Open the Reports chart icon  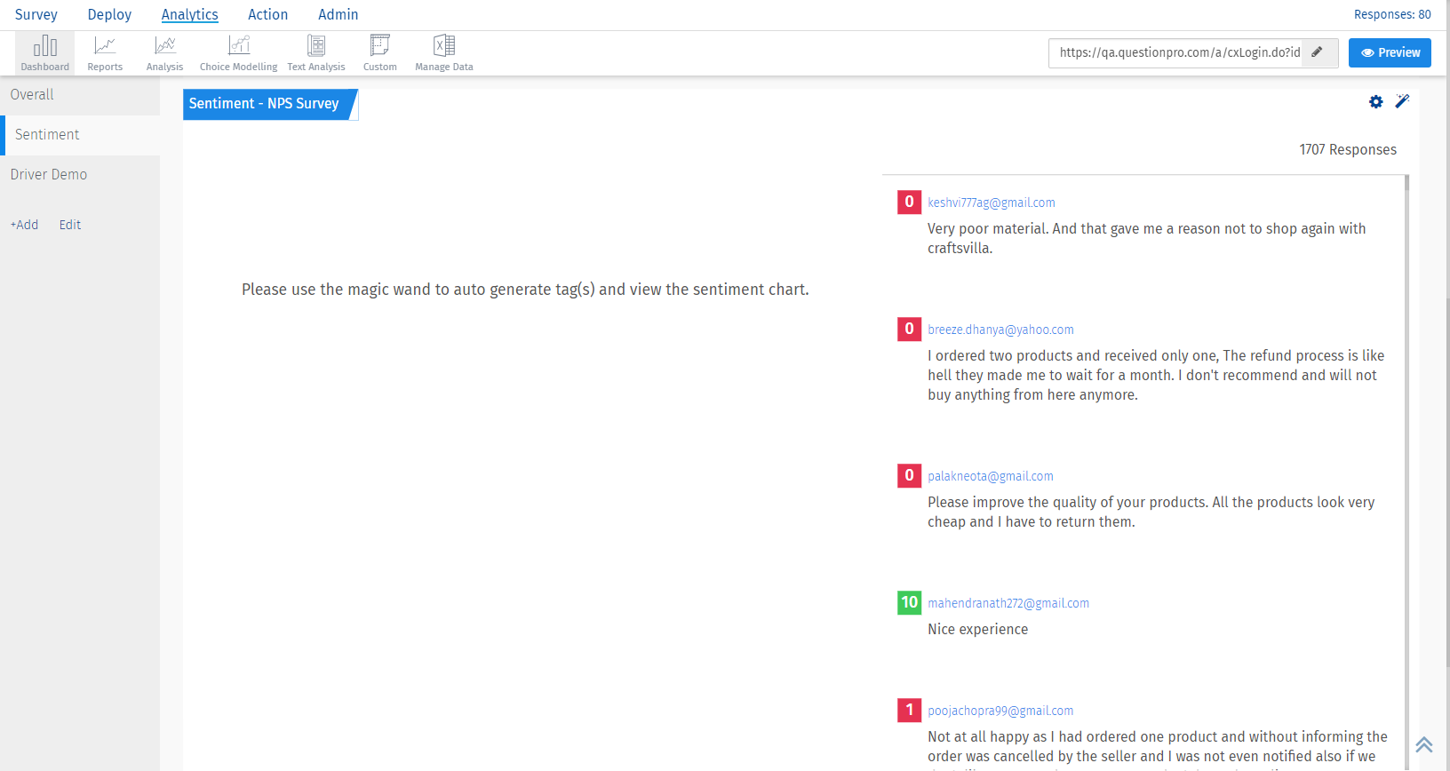tap(105, 52)
